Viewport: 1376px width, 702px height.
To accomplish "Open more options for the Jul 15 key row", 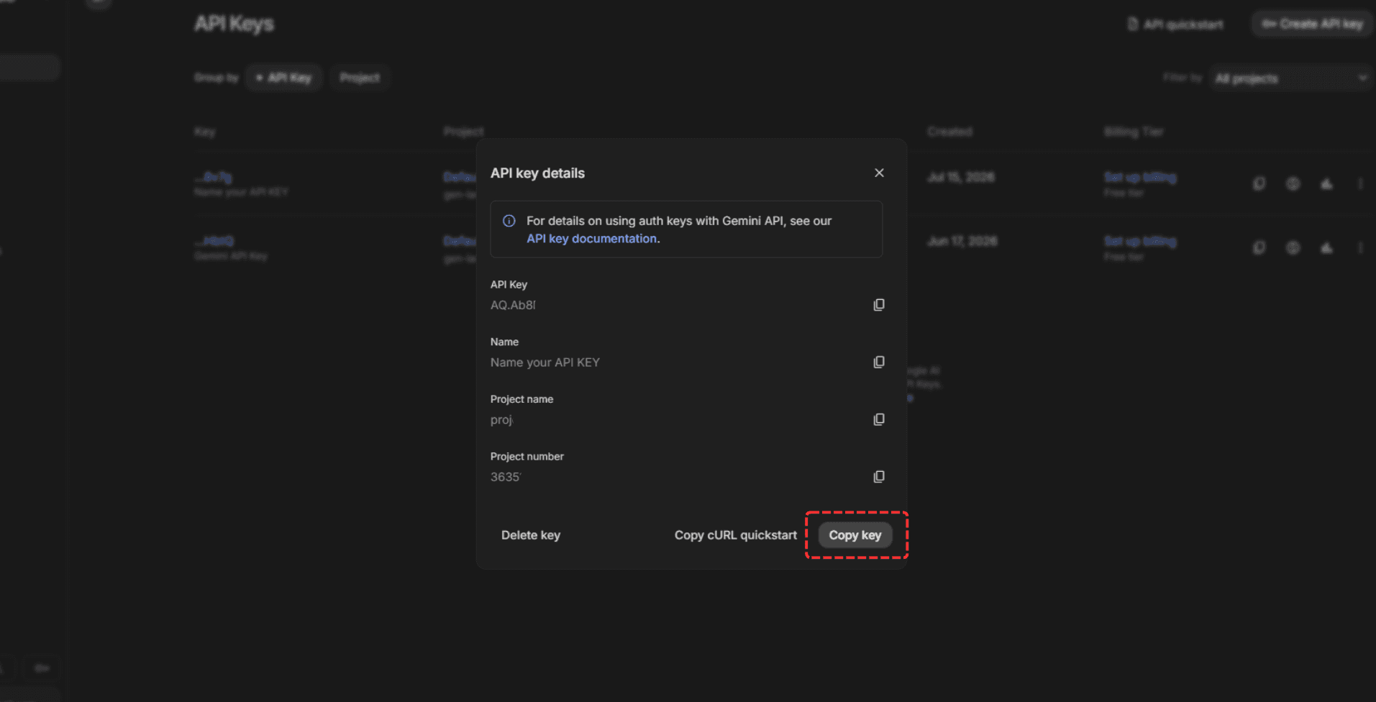I will click(1360, 183).
